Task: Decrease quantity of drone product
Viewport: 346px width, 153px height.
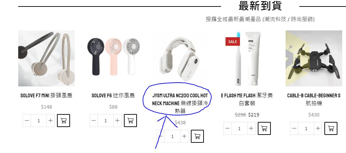Action: 294,128
